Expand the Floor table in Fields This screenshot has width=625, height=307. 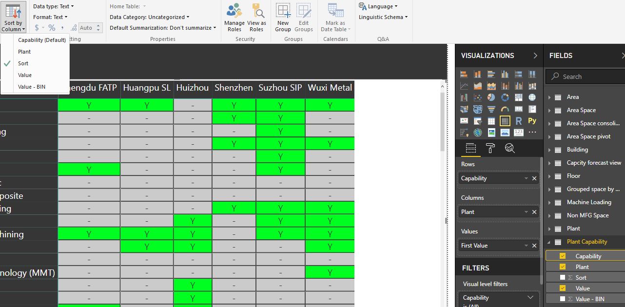click(549, 176)
